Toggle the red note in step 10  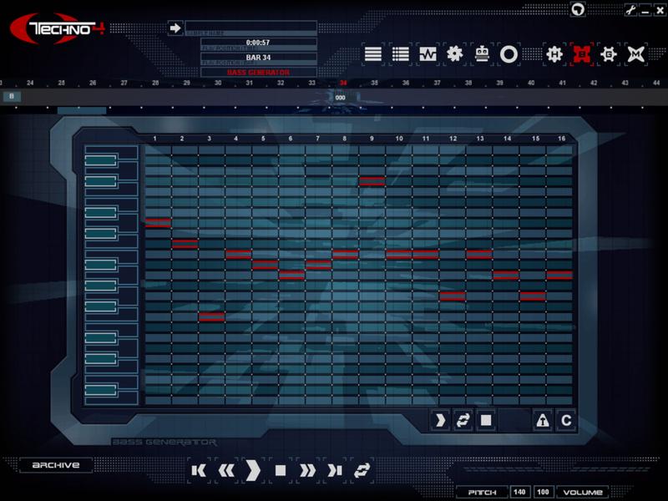(x=399, y=255)
